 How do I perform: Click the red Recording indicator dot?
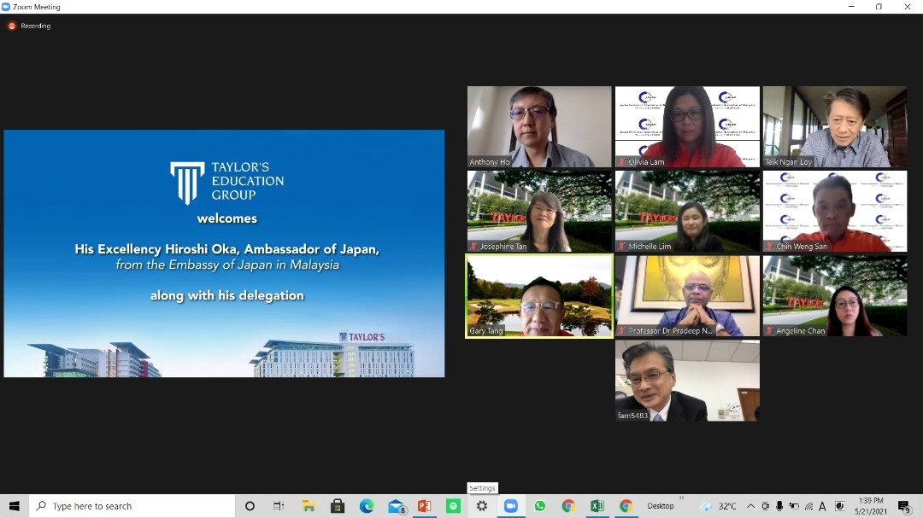click(x=12, y=26)
